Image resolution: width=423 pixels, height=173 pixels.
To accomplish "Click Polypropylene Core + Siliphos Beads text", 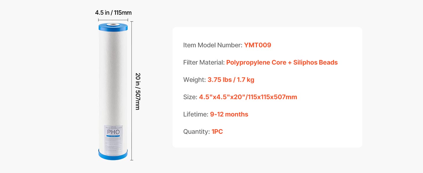I will click(282, 63).
